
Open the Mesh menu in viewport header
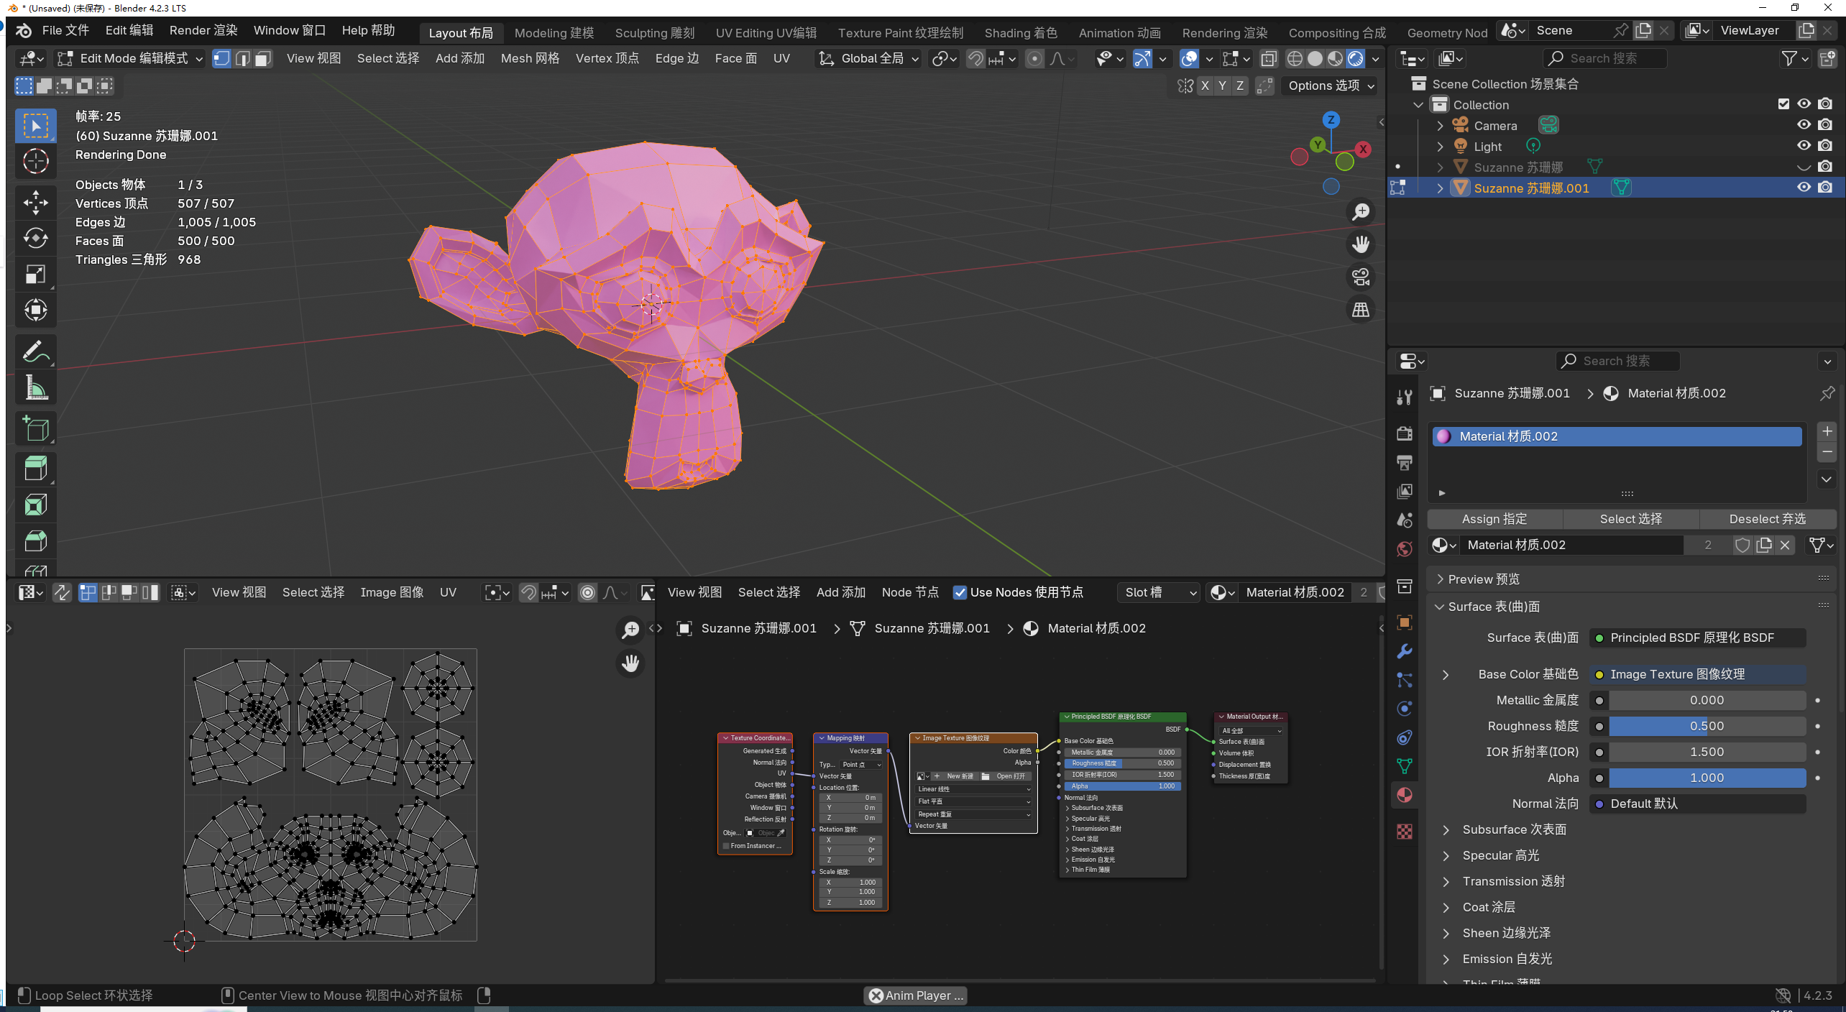tap(530, 58)
